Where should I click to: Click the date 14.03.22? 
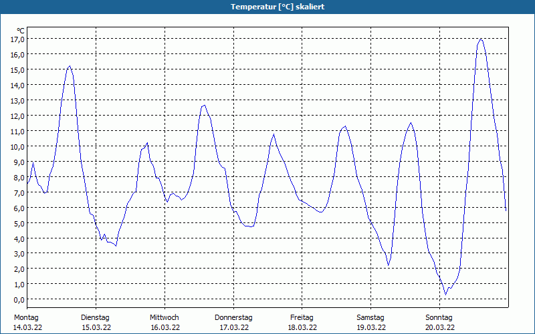[27, 327]
